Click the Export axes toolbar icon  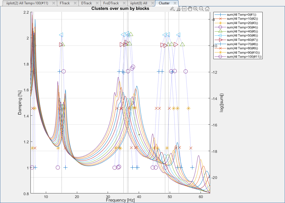tap(172, 9)
